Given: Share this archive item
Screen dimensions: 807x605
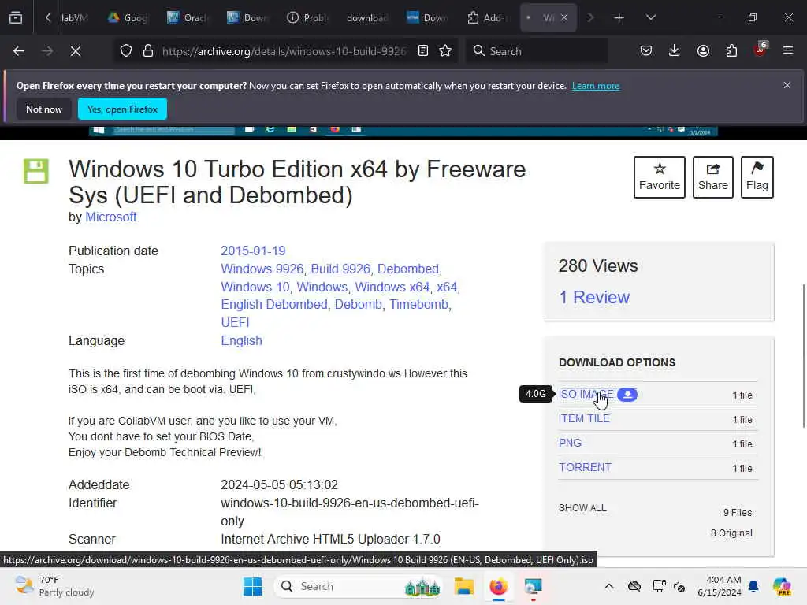Looking at the screenshot, I should [712, 177].
